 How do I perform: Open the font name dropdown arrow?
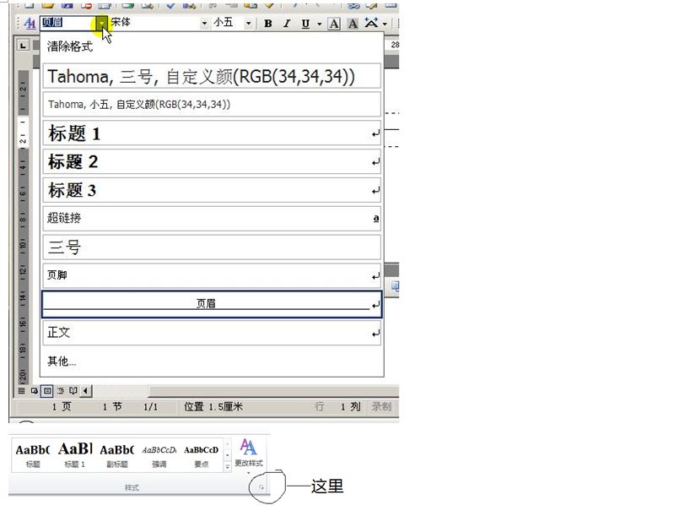[x=204, y=24]
